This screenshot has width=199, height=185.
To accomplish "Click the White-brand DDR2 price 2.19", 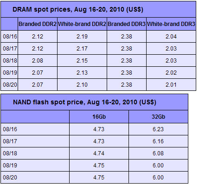I will [82, 37].
